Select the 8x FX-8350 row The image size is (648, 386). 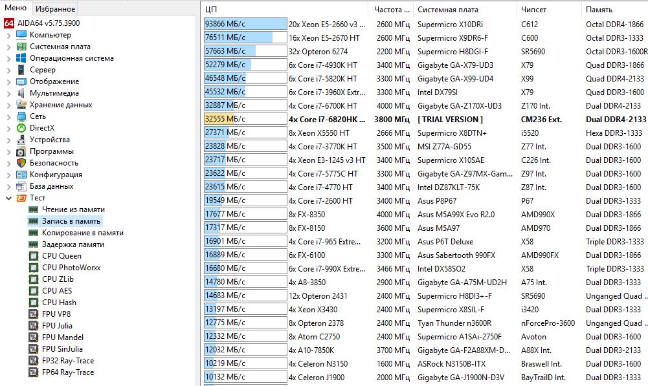tap(426, 214)
